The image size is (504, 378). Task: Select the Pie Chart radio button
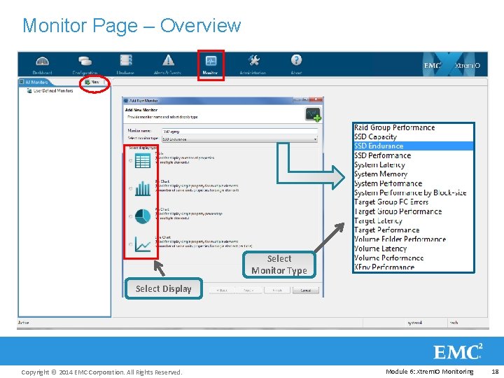130,216
